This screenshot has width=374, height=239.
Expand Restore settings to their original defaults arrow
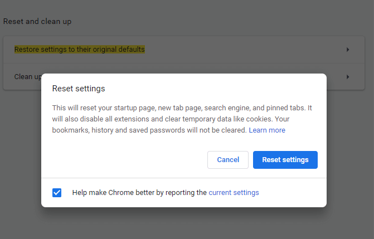pos(348,50)
